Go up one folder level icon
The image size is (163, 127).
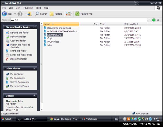click(30, 14)
